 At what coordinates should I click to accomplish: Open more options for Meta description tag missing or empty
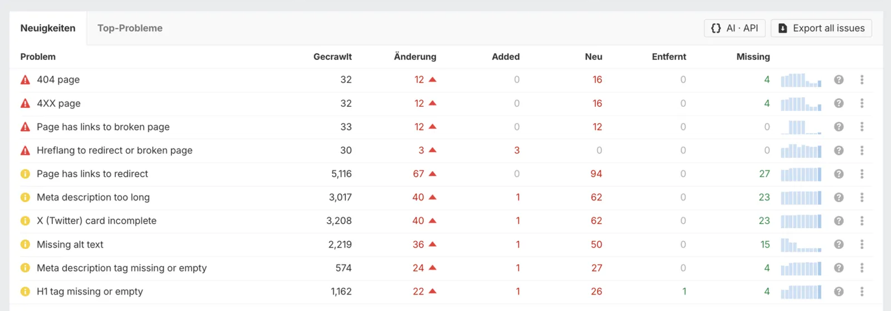pyautogui.click(x=862, y=268)
